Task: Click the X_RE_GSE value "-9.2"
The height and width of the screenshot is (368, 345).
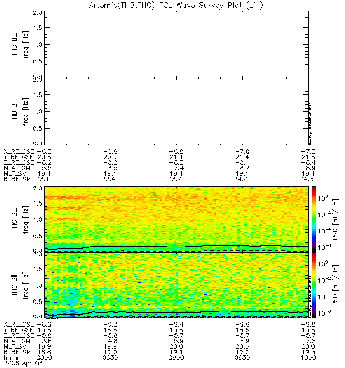Action: click(x=110, y=324)
